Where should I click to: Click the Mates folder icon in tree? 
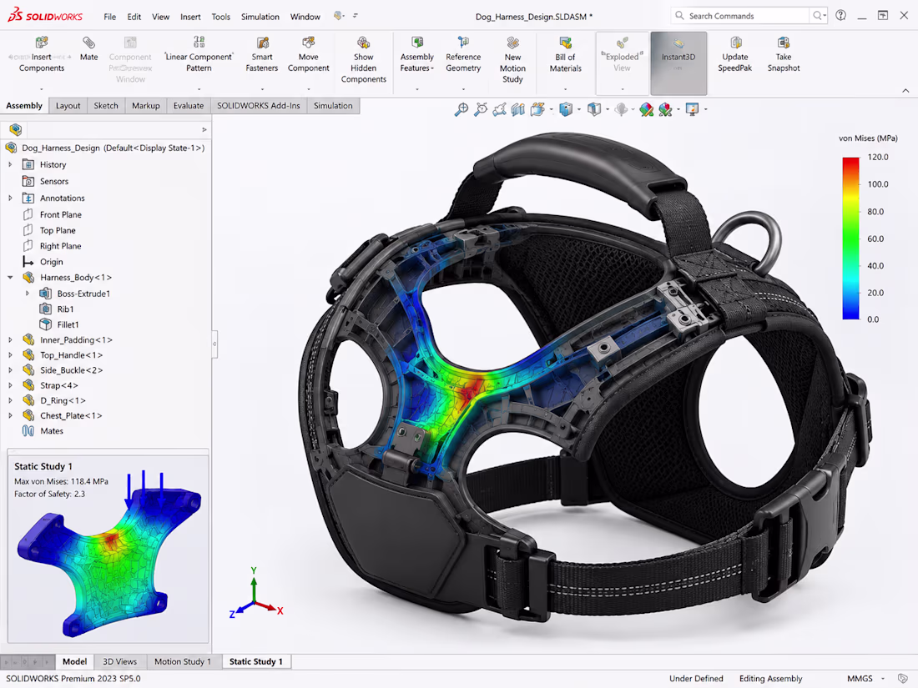tap(28, 431)
